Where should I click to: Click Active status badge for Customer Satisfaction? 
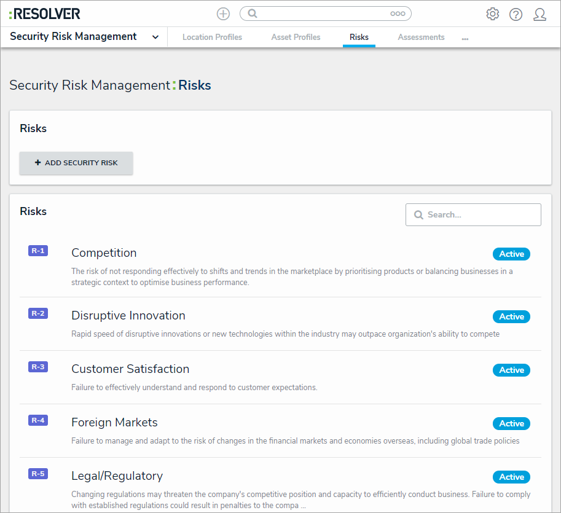(511, 370)
